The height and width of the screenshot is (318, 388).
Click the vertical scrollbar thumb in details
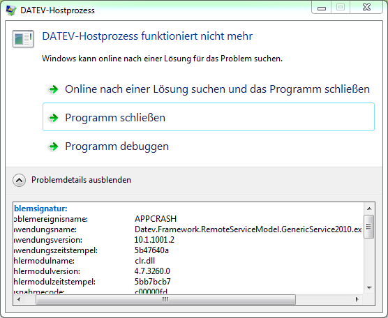coord(369,227)
